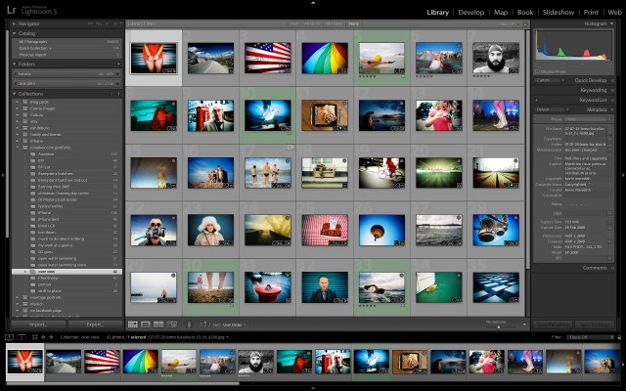626x391 pixels.
Task: Click main window display icon above filmstrip
Action: (x=9, y=337)
